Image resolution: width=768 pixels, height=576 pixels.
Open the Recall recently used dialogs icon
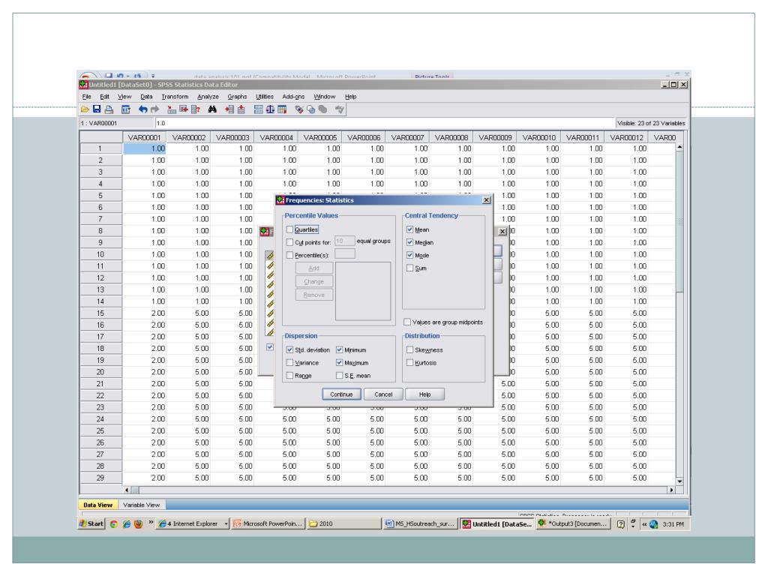[x=126, y=109]
